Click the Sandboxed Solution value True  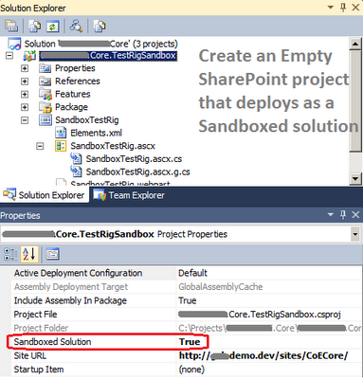(190, 342)
